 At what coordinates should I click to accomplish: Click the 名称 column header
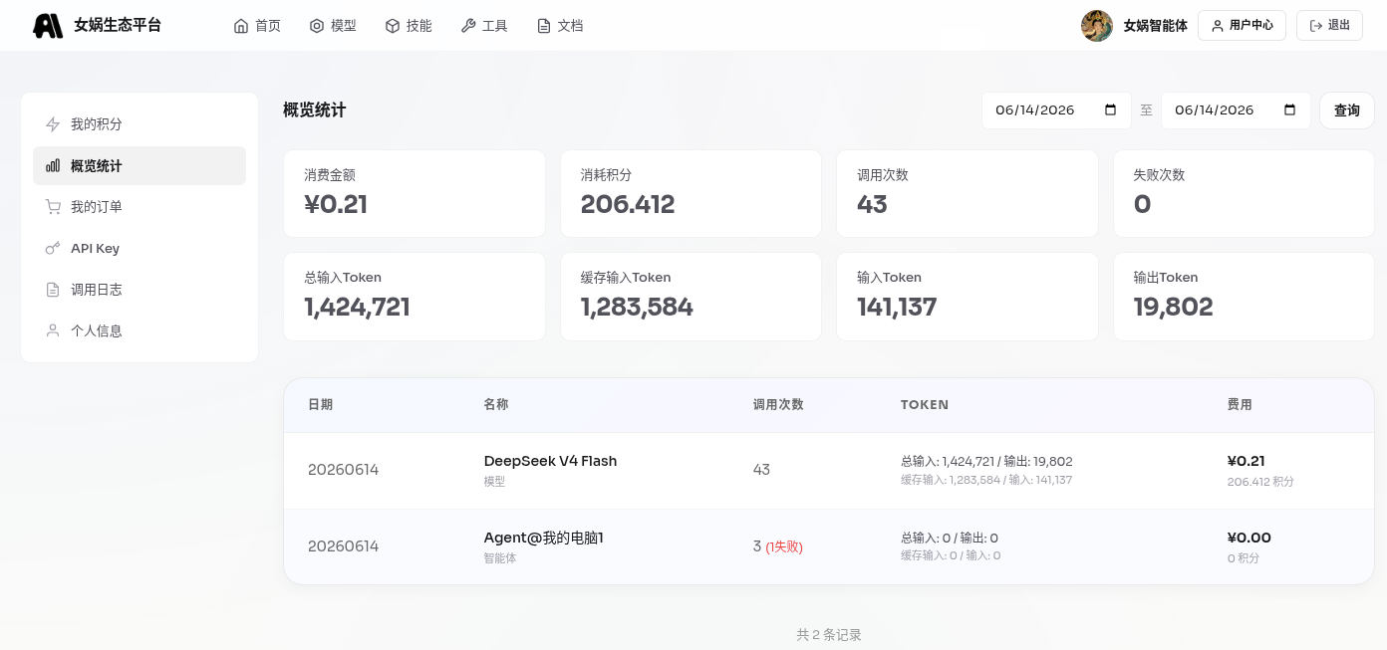click(x=496, y=405)
